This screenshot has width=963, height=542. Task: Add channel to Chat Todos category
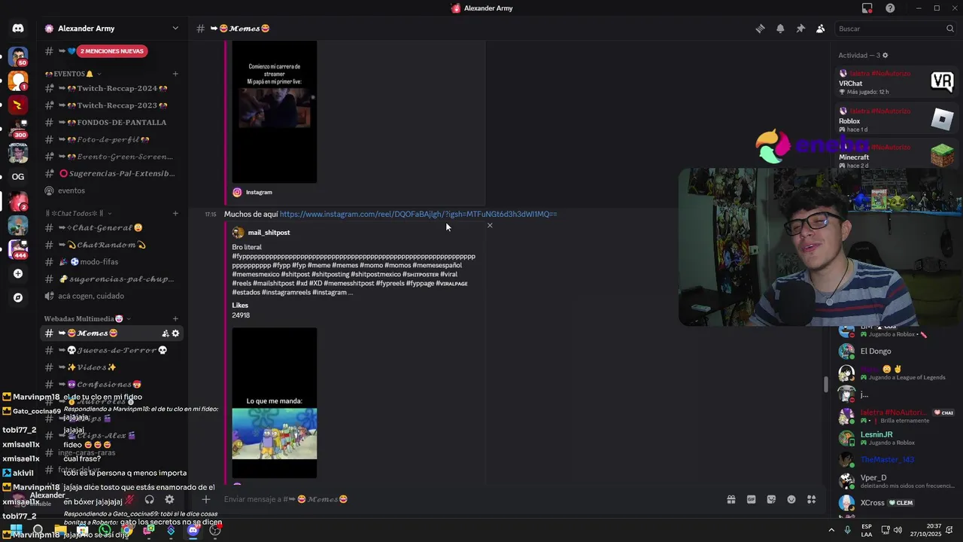(x=175, y=213)
